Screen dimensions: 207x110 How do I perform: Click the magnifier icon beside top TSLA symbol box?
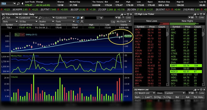(18, 4)
